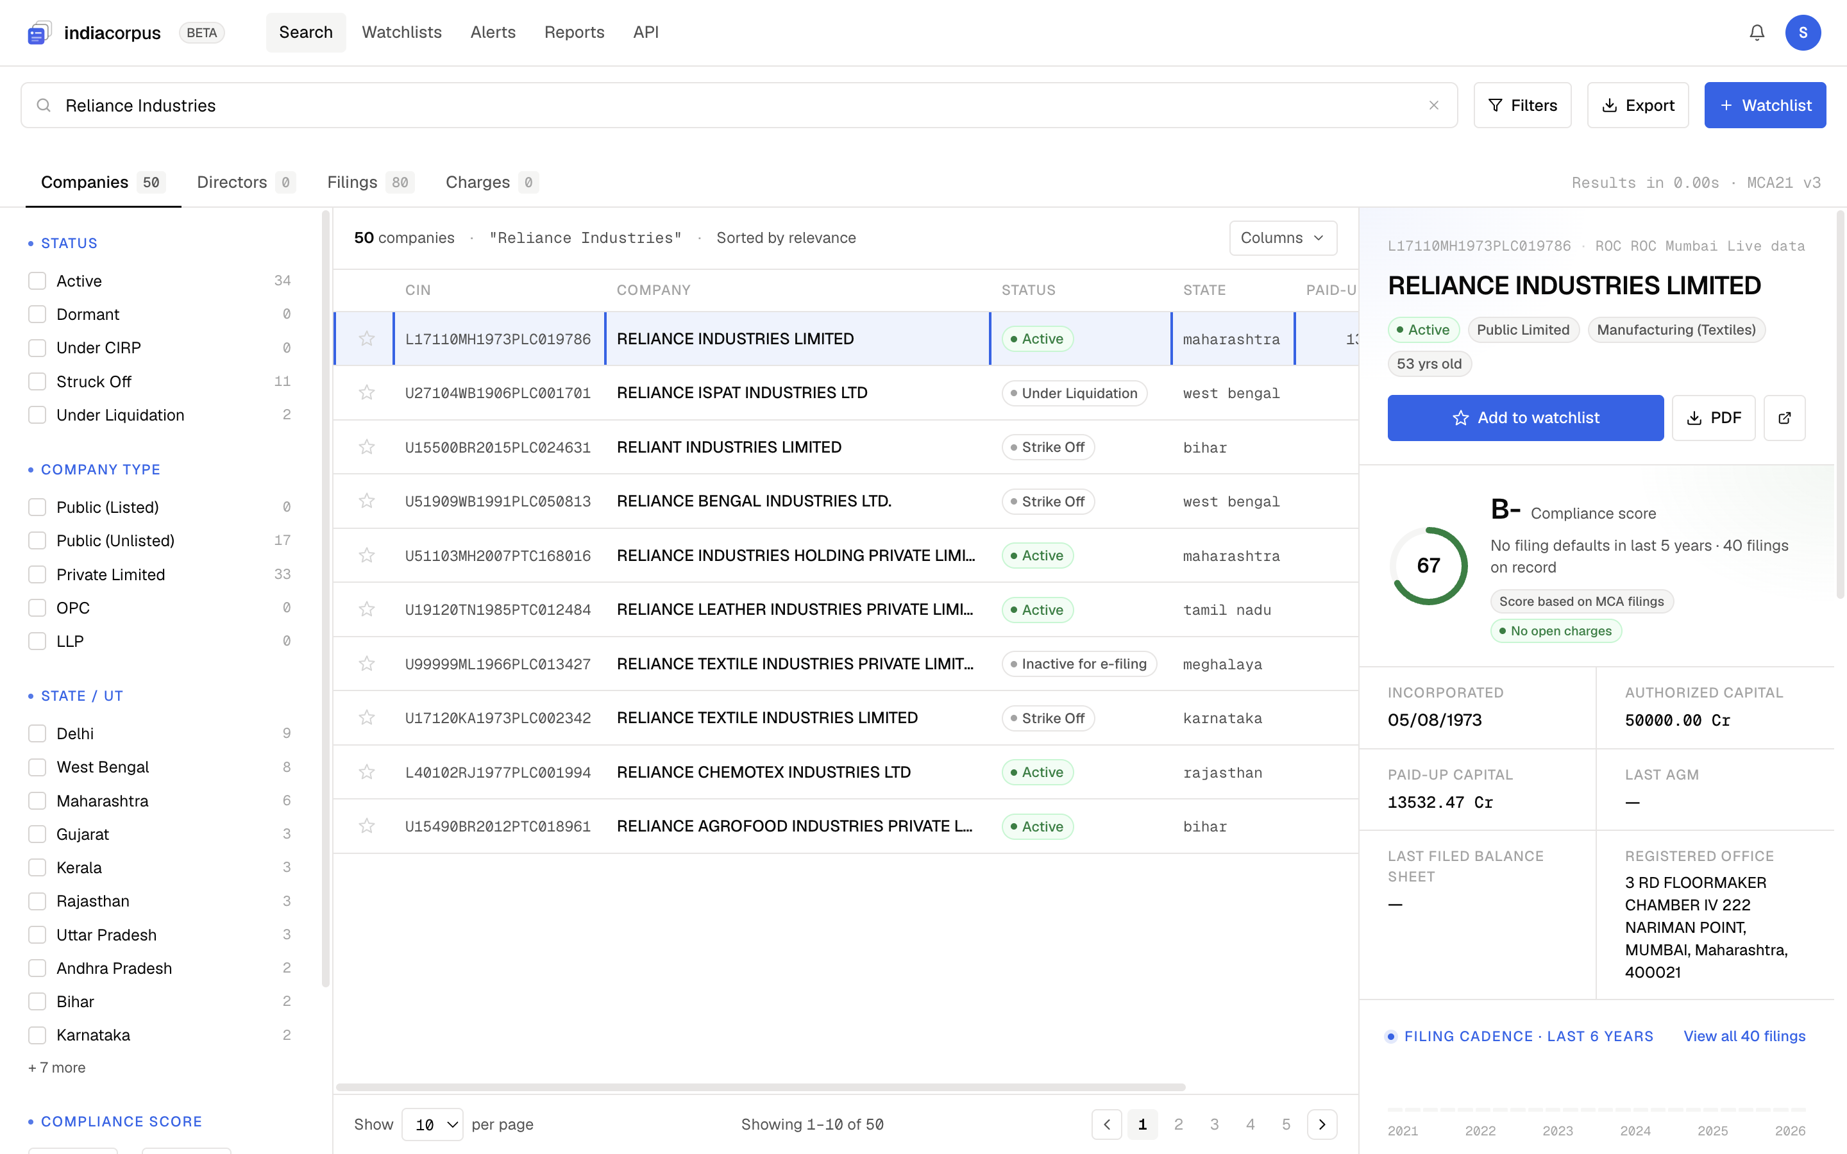Viewport: 1847px width, 1154px height.
Task: Clear the search query with the X icon
Action: [x=1434, y=105]
